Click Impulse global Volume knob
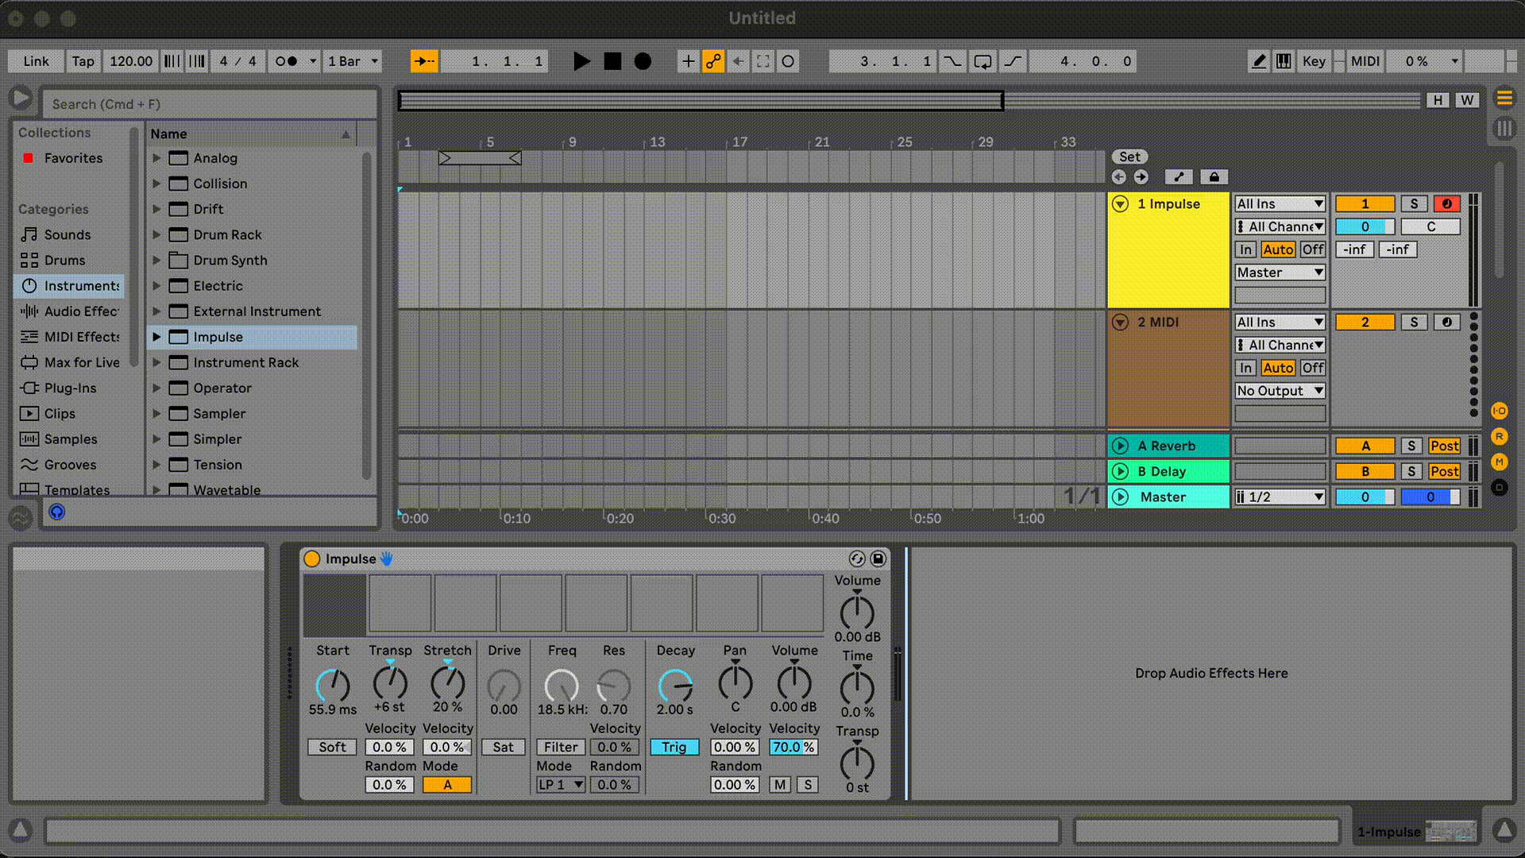 [857, 613]
